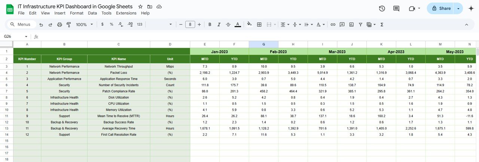Open the functions sigma icon
479x162 pixels.
tap(382, 24)
